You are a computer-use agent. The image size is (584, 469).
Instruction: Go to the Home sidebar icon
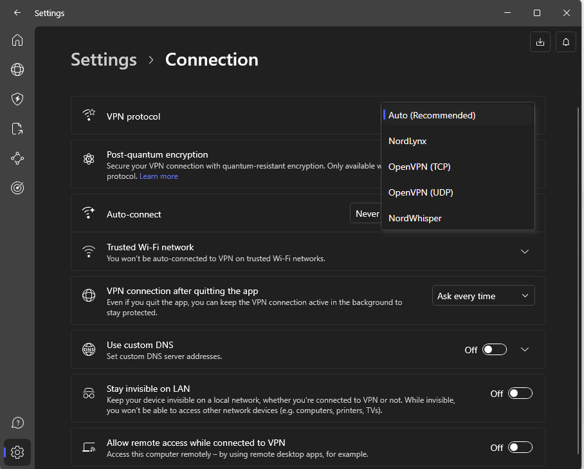coord(17,40)
